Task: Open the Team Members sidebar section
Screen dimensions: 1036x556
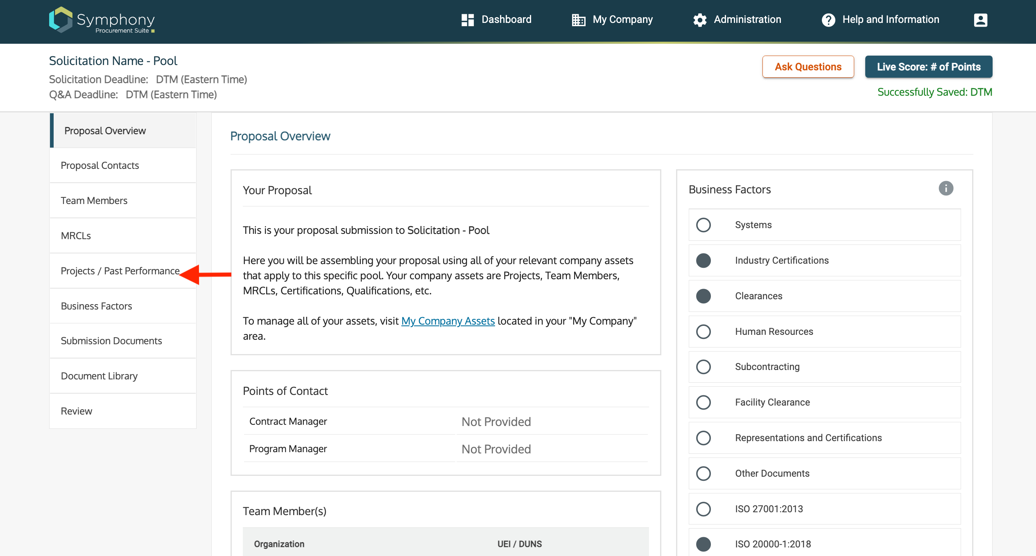Action: [x=94, y=201]
